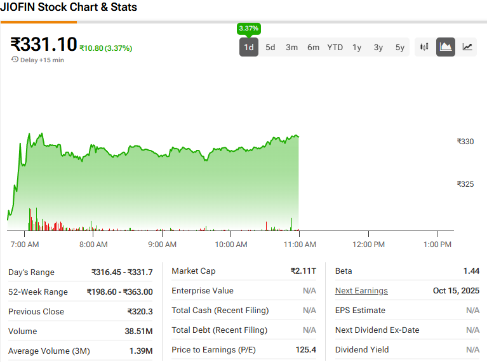Select the 5d time range
The height and width of the screenshot is (362, 487).
(x=270, y=47)
